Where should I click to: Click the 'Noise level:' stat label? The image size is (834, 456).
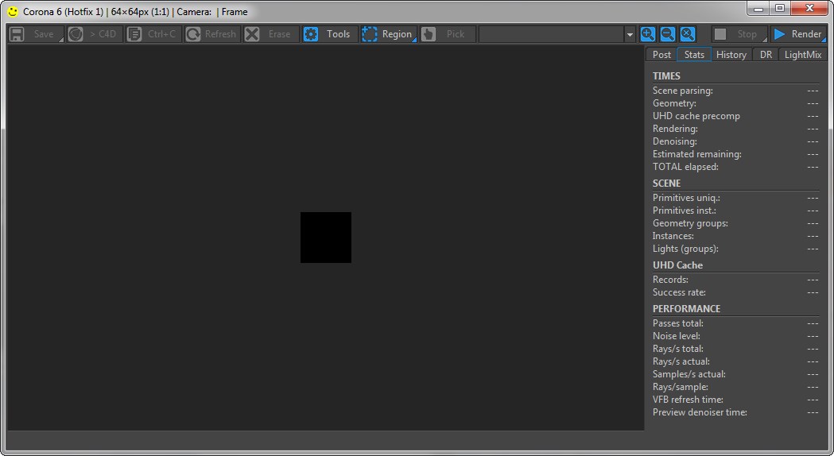pos(677,336)
